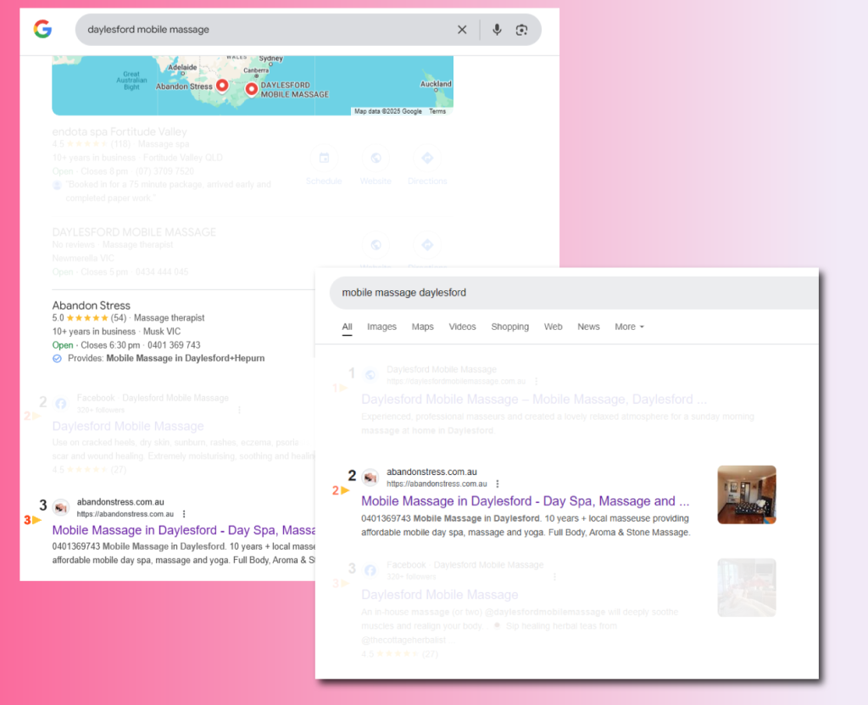
Task: Open the Abandon Stress business listing
Action: [92, 305]
